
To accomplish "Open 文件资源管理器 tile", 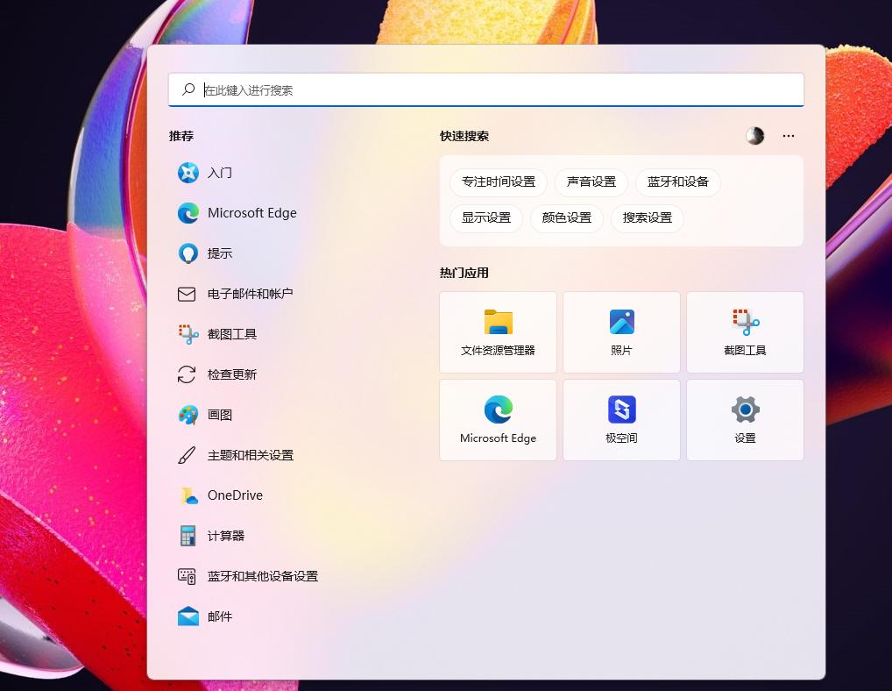I will click(x=498, y=332).
